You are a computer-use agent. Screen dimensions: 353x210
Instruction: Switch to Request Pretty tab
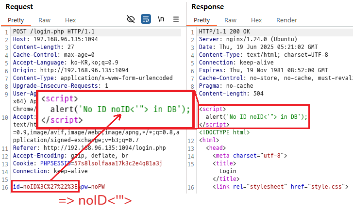click(16, 20)
